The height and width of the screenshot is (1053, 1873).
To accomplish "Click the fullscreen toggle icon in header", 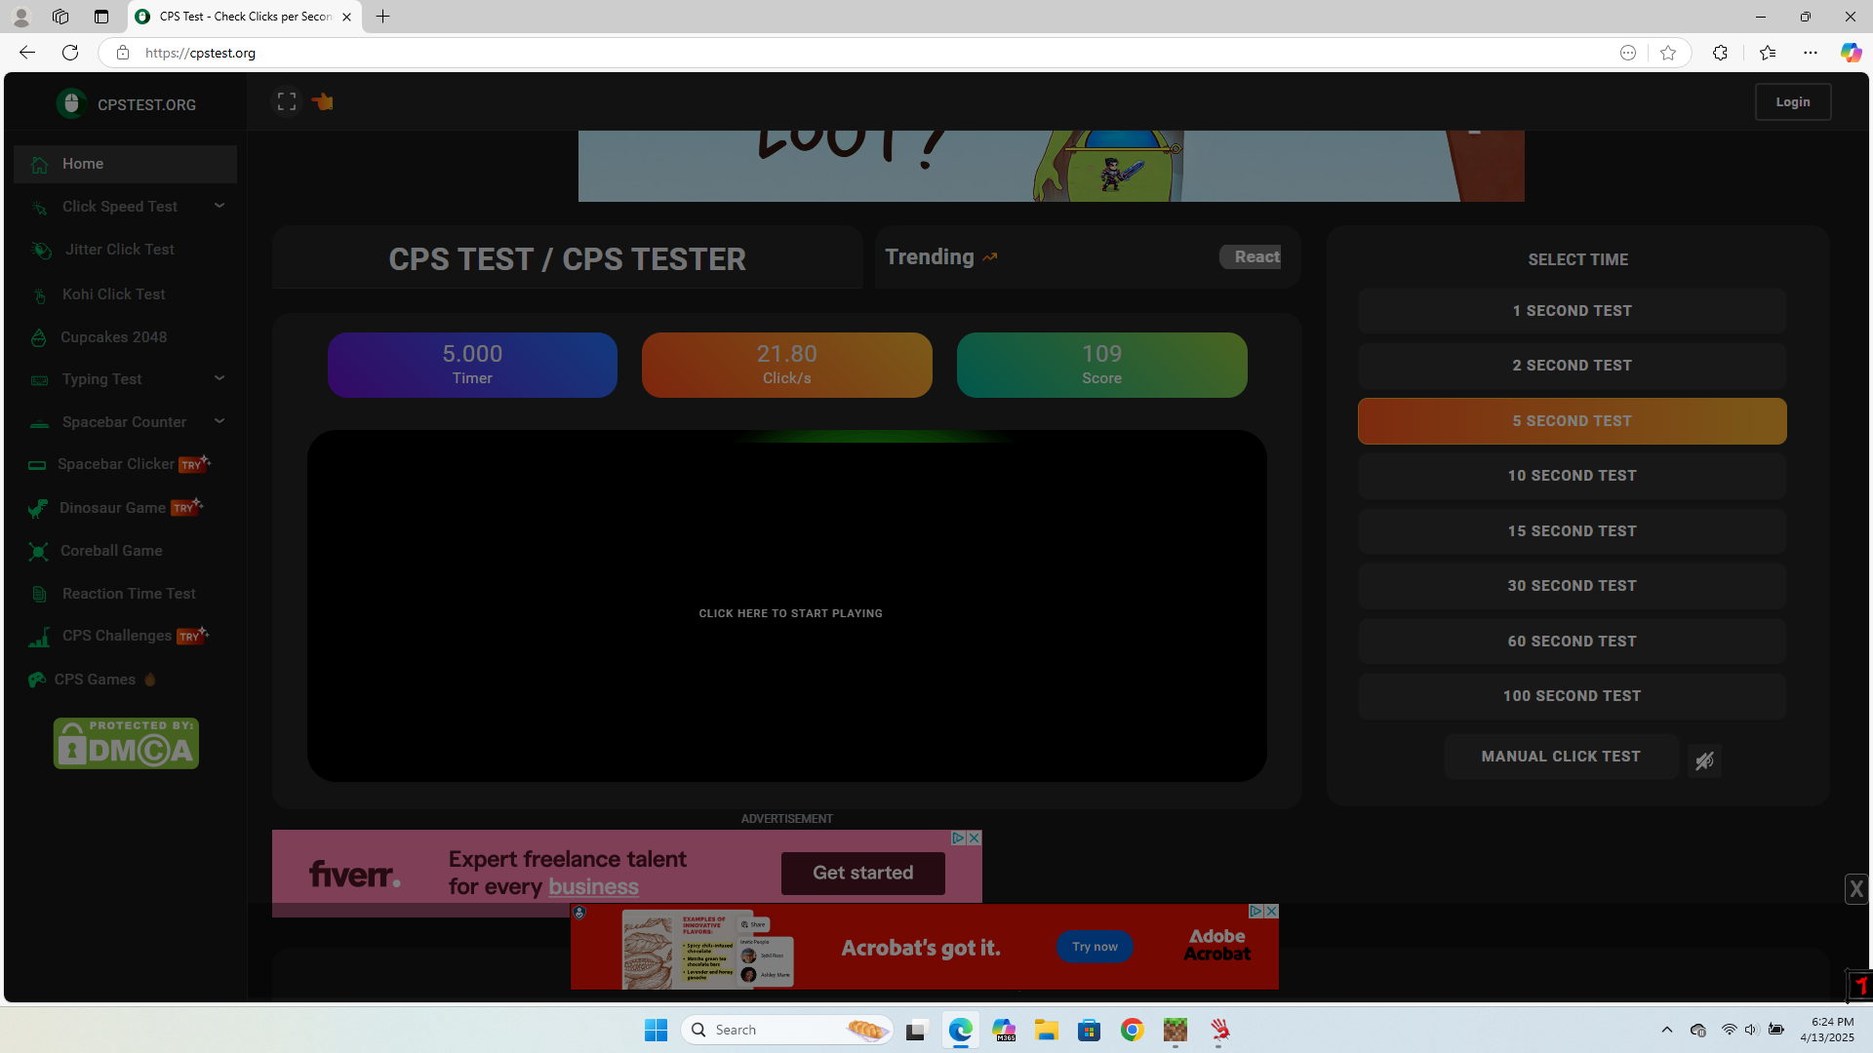I will pos(286,101).
